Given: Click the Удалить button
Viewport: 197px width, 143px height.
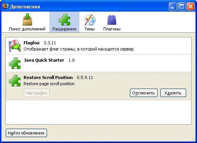Looking at the screenshot, I should 173,93.
